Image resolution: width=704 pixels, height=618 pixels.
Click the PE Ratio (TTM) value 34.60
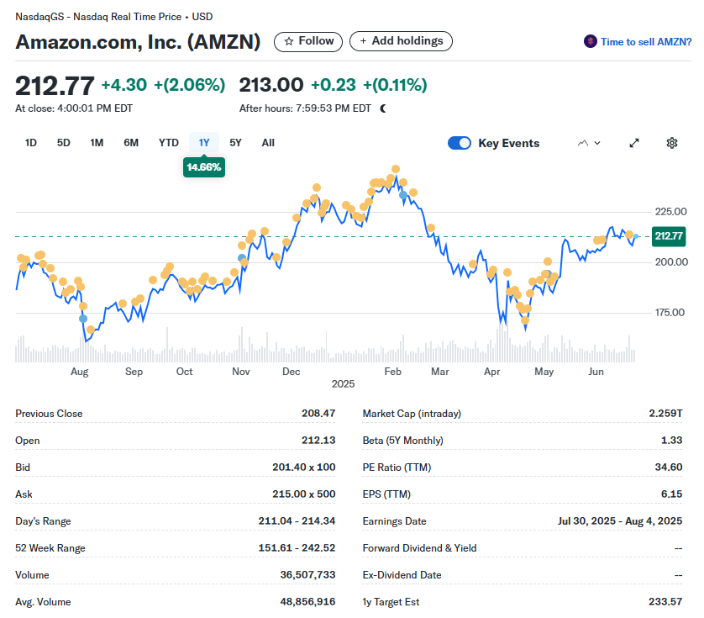[669, 467]
